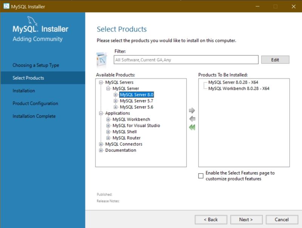Select the MySQL Server parent label
The image size is (302, 228).
[126, 88]
